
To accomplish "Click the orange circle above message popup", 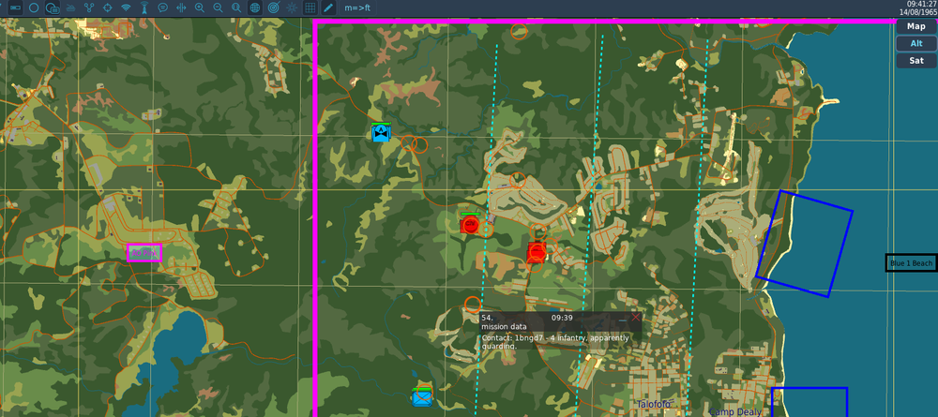I will 472,305.
